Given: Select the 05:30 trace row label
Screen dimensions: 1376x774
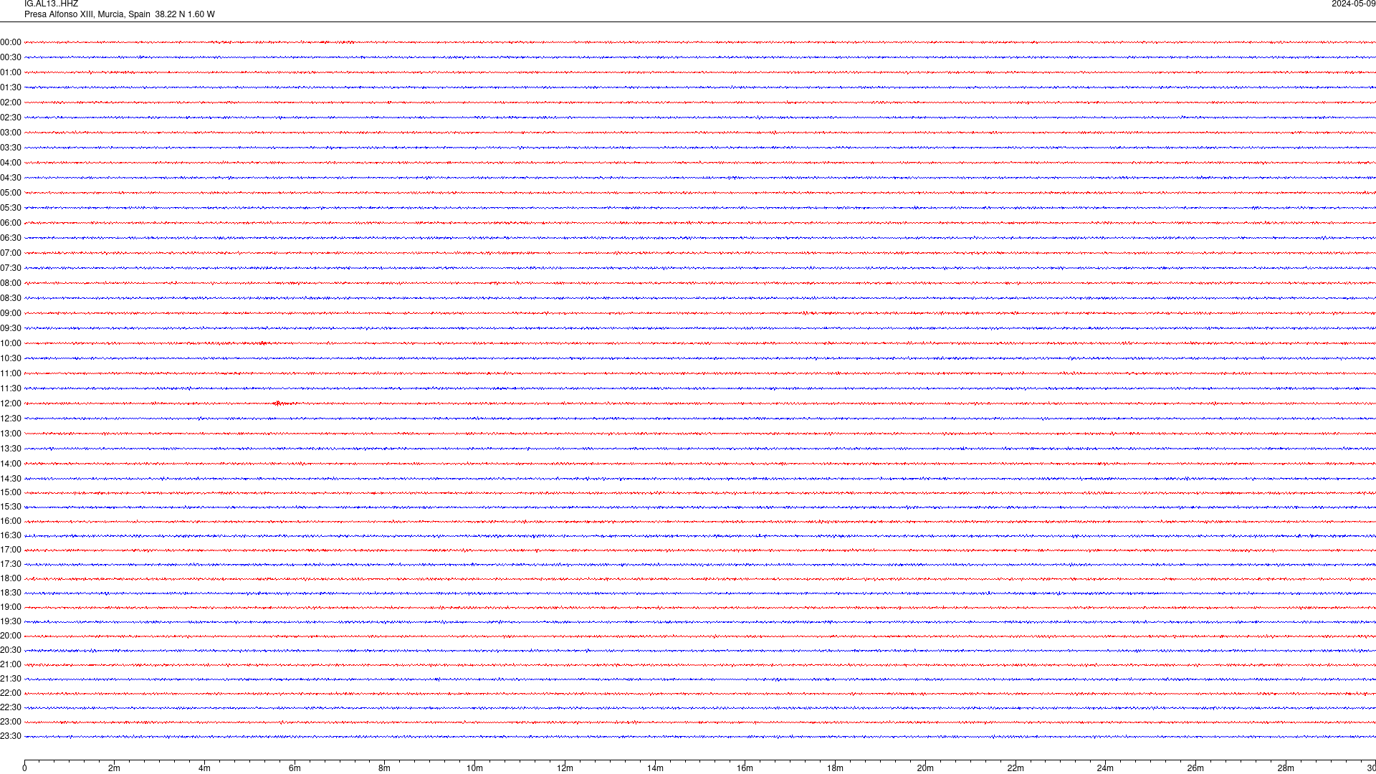Looking at the screenshot, I should tap(11, 208).
